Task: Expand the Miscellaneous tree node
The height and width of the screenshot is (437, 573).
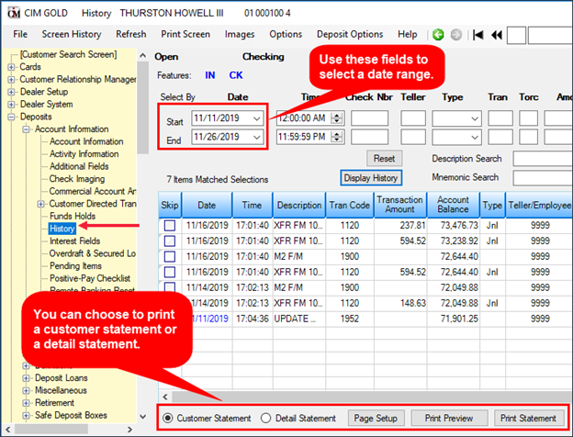Action: coord(26,390)
